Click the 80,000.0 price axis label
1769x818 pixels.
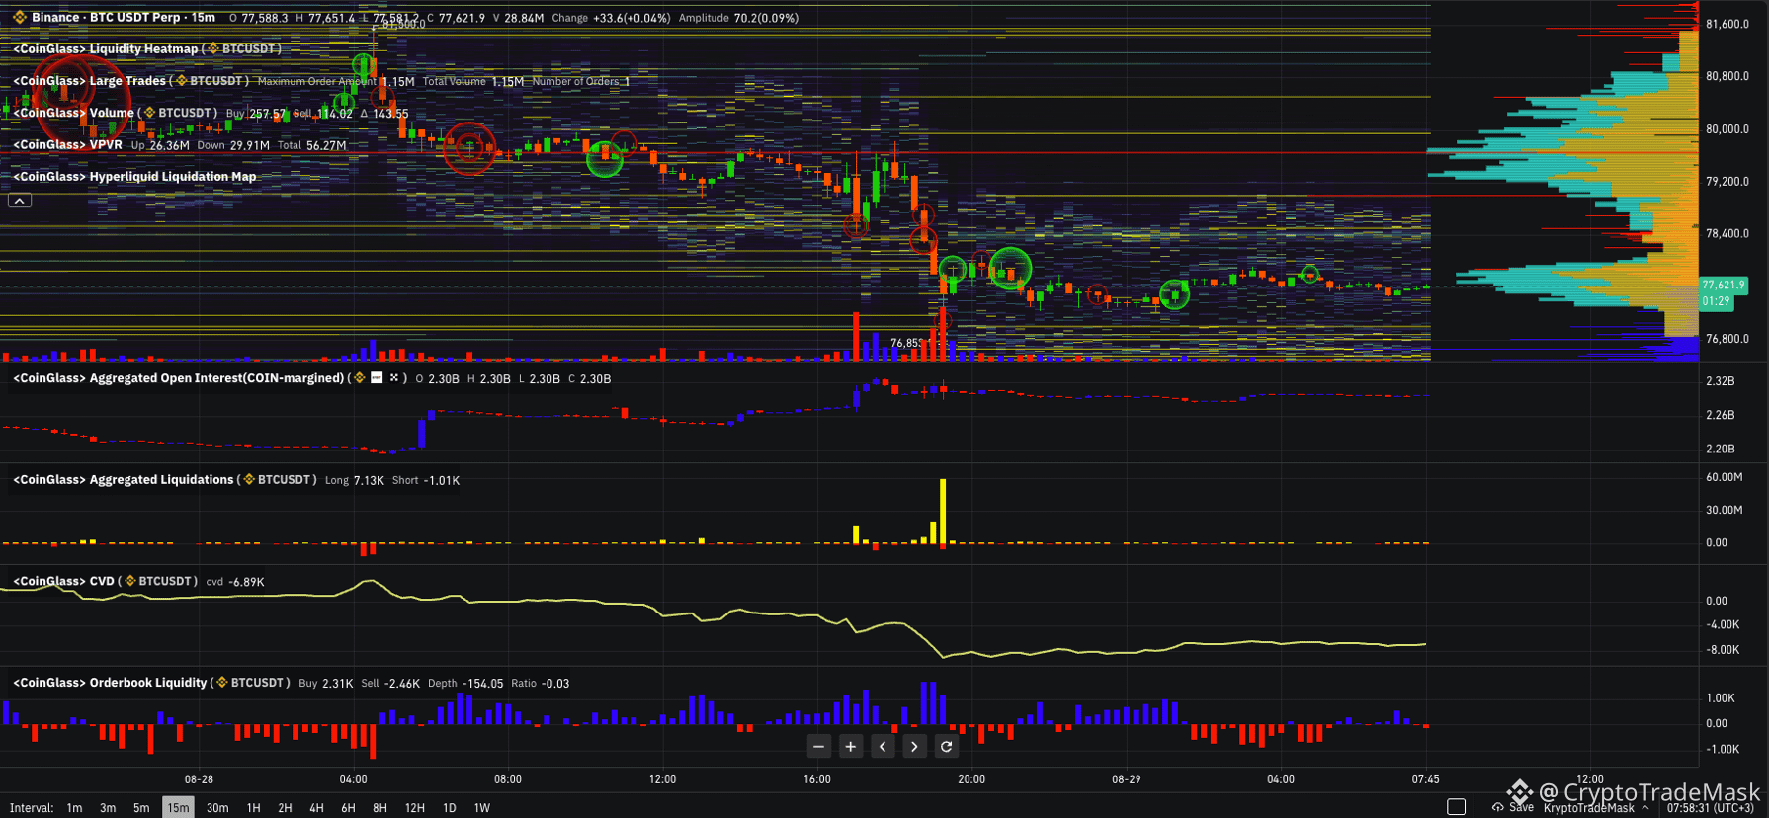tap(1727, 129)
